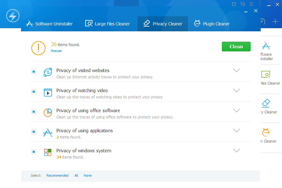This screenshot has width=282, height=188.
Task: Click the office pie chart icon
Action: pyautogui.click(x=48, y=112)
